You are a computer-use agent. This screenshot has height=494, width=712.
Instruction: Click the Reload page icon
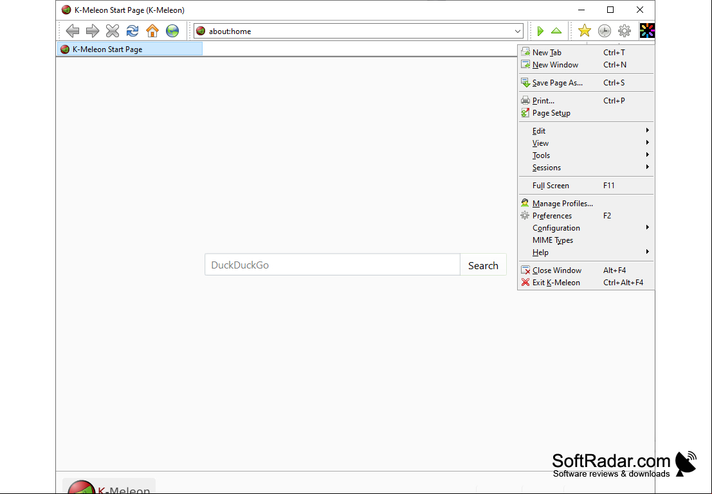tap(132, 31)
